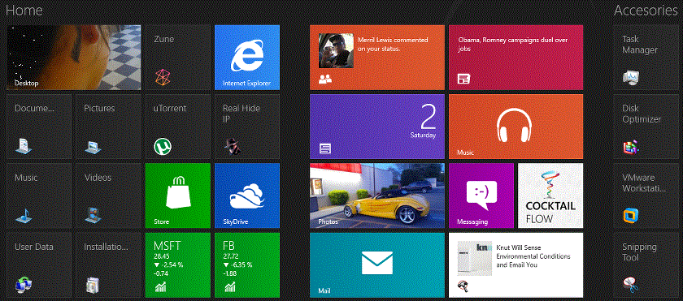Open the Knut Will Sense article tile
The image size is (683, 301).
(516, 265)
